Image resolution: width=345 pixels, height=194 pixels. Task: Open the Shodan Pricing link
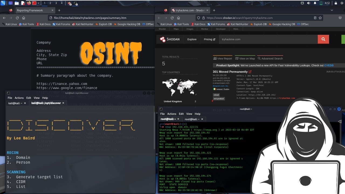(209, 39)
